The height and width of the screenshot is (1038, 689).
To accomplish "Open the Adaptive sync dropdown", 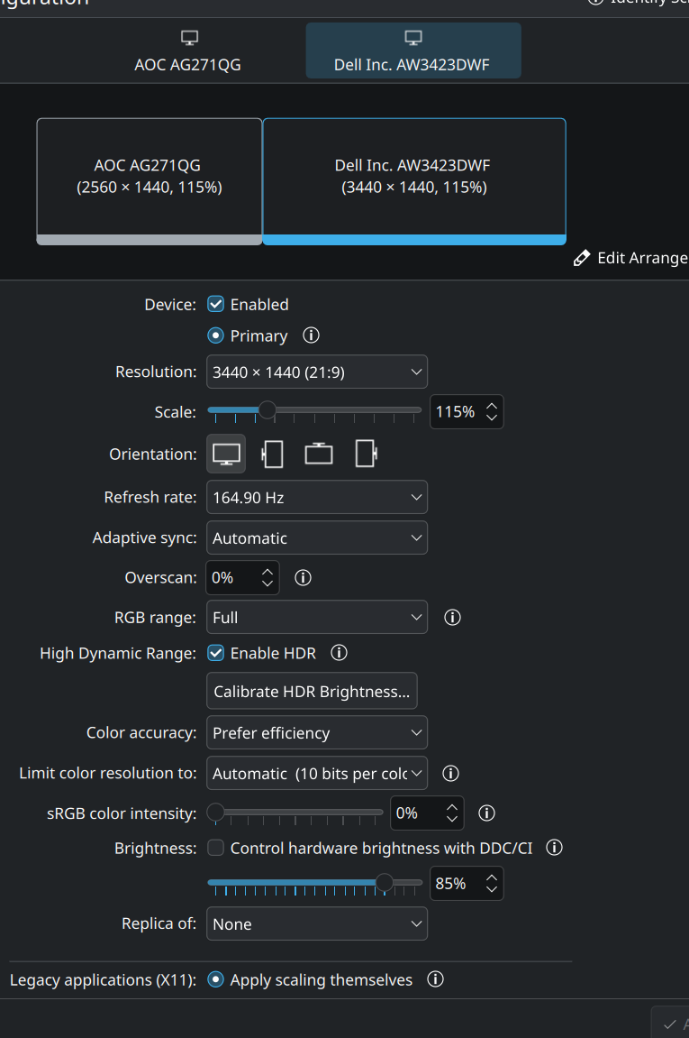I will (x=317, y=537).
